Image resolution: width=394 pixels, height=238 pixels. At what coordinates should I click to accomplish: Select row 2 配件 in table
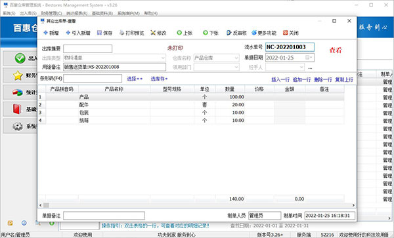(191, 105)
